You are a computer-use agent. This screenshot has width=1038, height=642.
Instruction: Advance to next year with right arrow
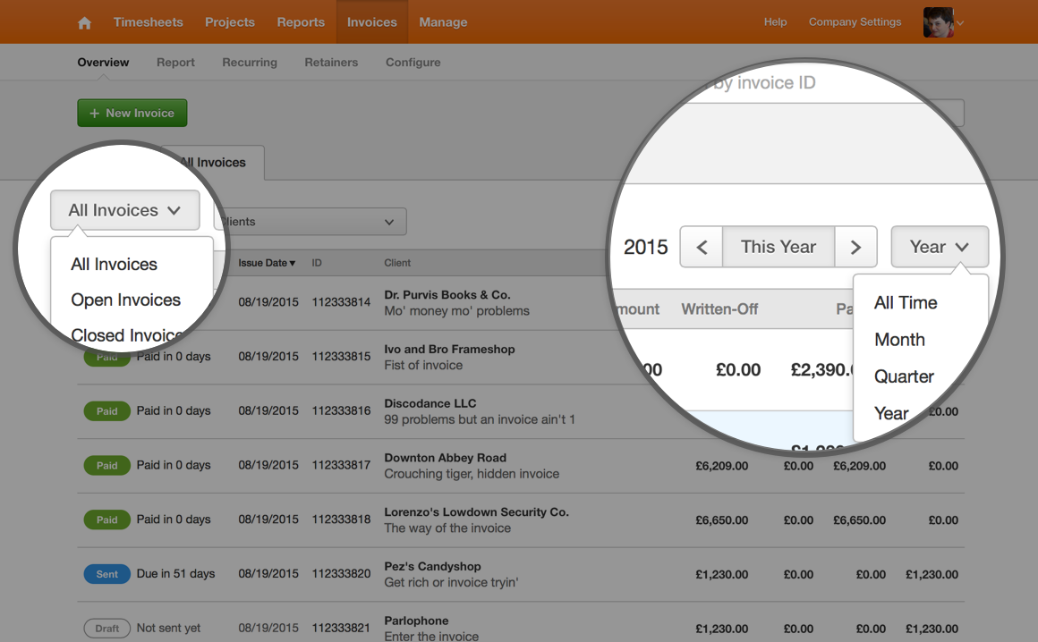tap(856, 248)
